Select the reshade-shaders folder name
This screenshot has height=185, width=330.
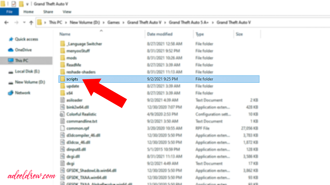coord(81,72)
